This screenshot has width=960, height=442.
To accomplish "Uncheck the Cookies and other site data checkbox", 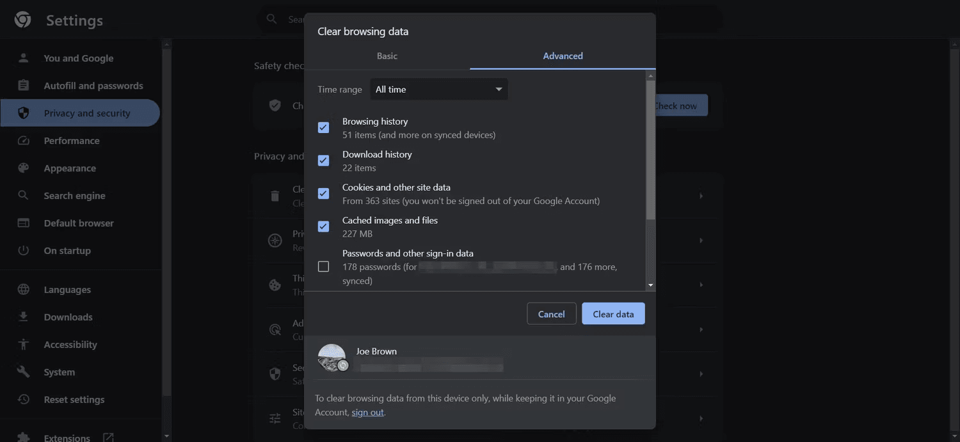I will pos(324,194).
